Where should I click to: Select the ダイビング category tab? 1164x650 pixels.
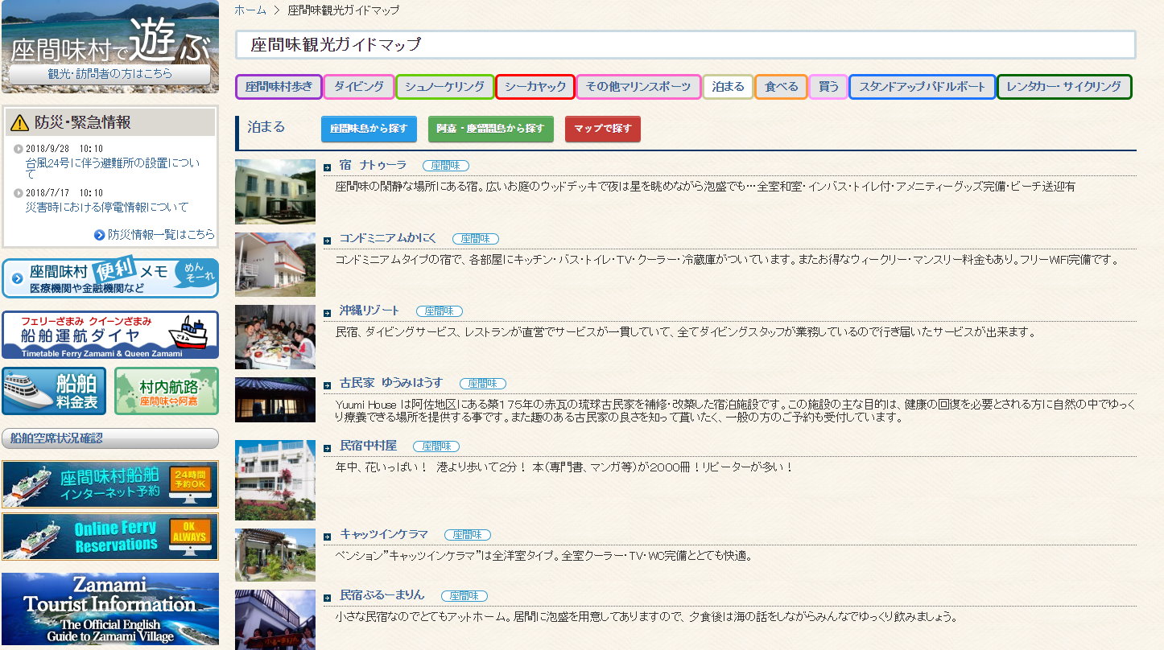pyautogui.click(x=359, y=87)
